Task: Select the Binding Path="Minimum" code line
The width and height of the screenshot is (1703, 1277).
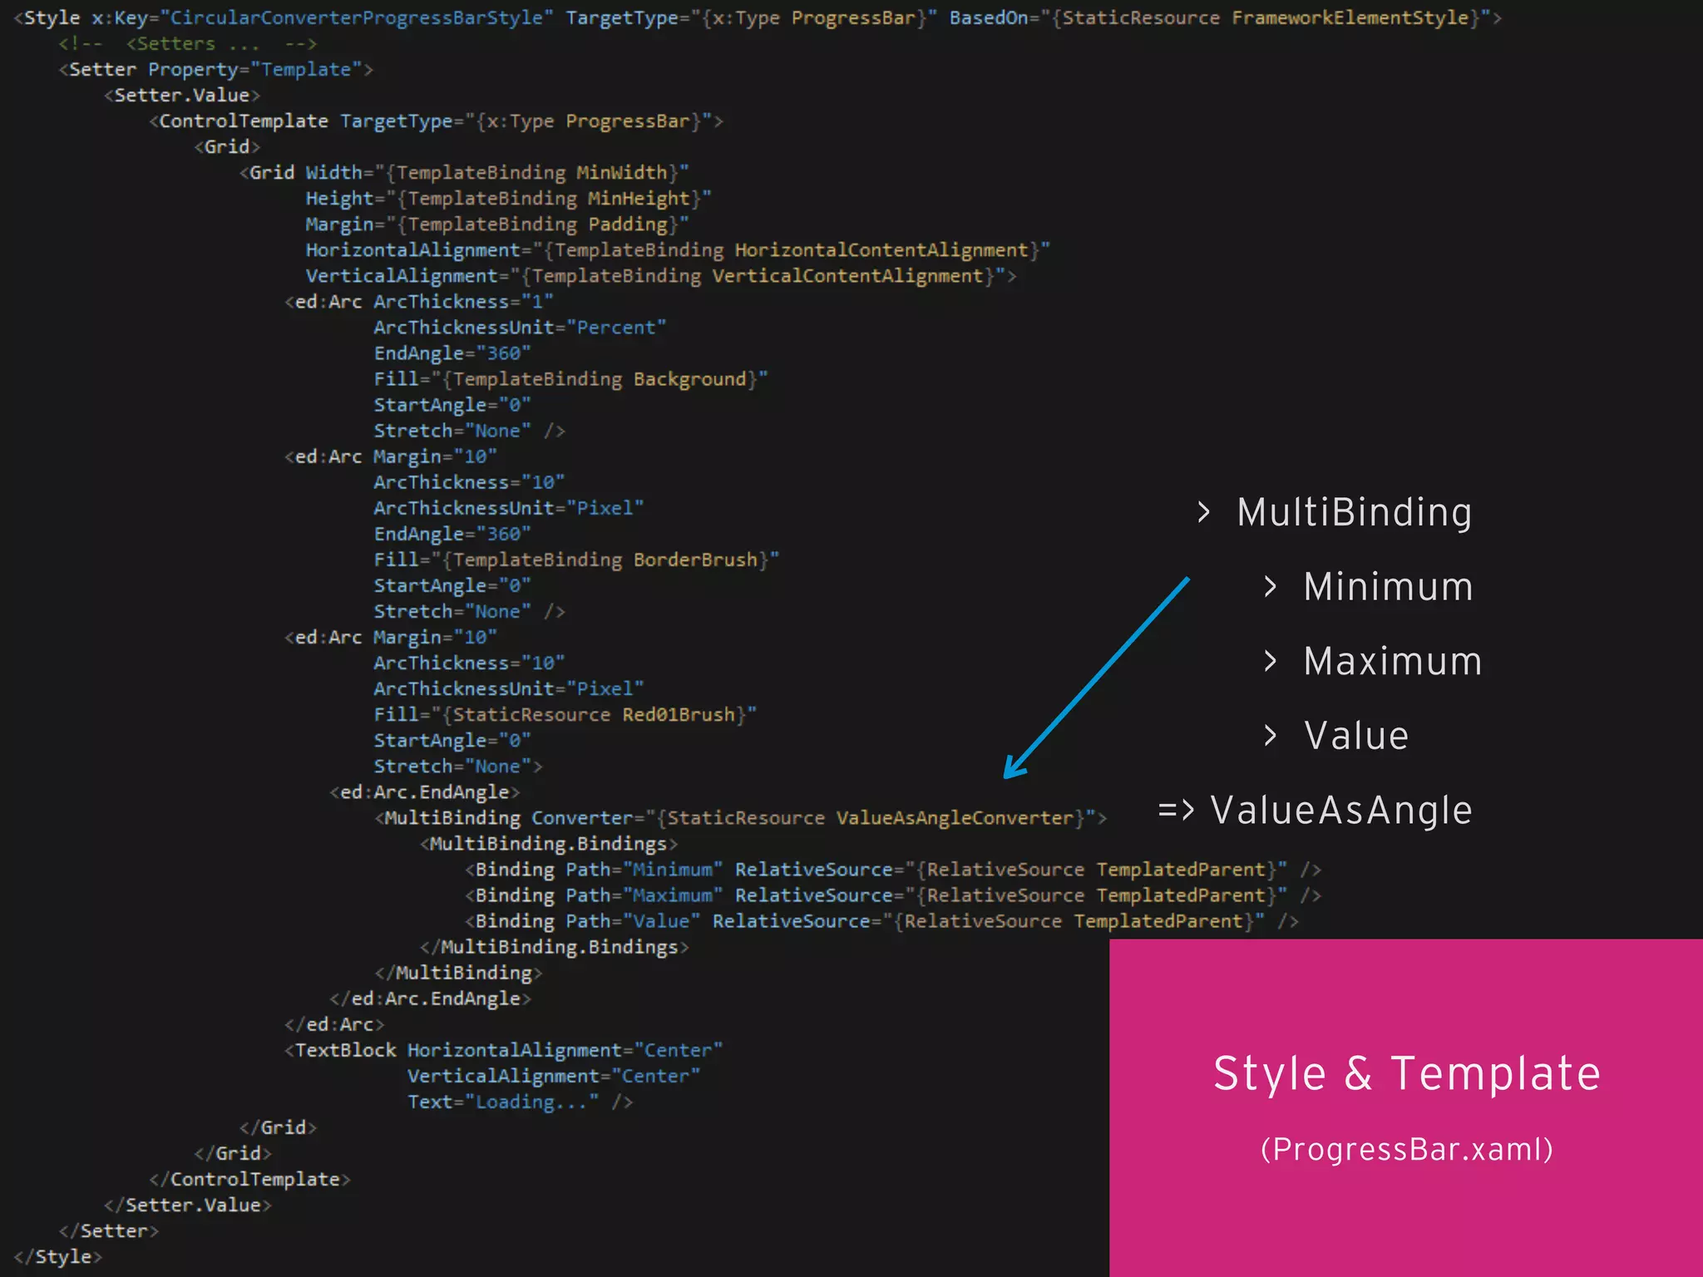Action: click(893, 870)
